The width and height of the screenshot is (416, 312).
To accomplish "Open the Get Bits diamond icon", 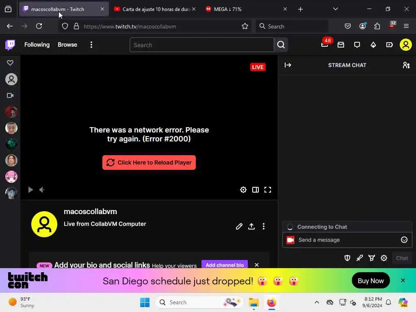I will [373, 45].
